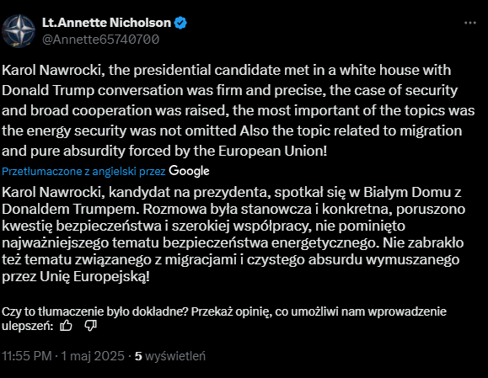This screenshot has height=378, width=488.
Task: Click the 'Przetłumaczone z angielski przez' link
Action: pyautogui.click(x=83, y=171)
